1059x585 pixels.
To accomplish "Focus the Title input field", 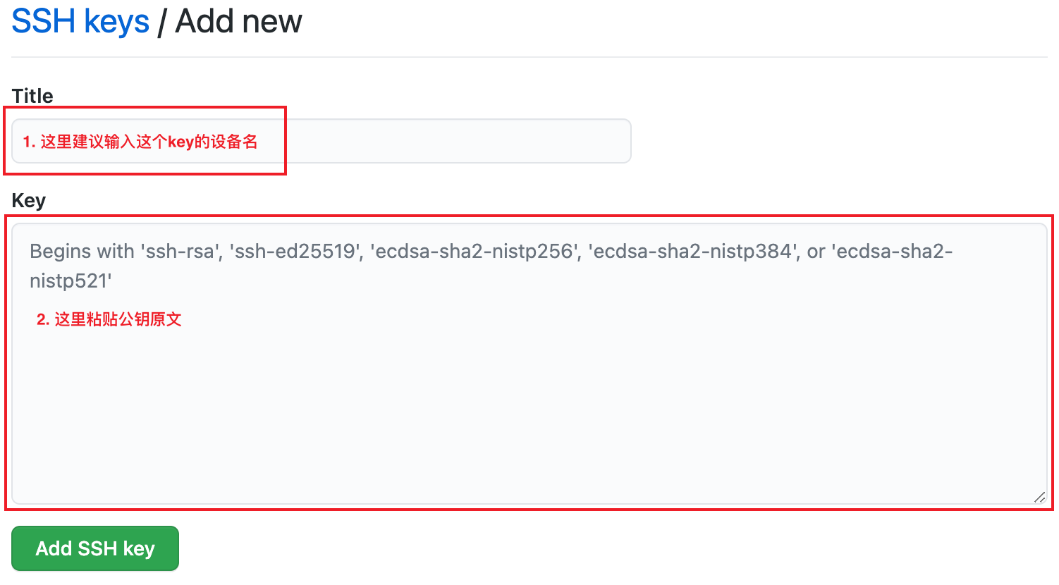I will pos(322,141).
